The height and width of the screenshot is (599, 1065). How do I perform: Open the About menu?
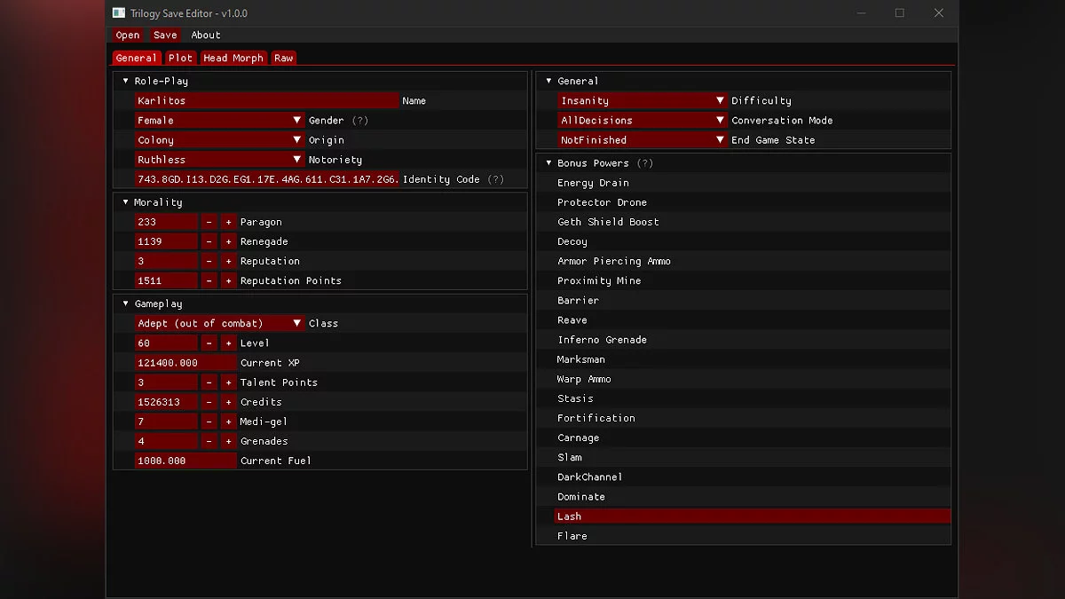pyautogui.click(x=206, y=35)
